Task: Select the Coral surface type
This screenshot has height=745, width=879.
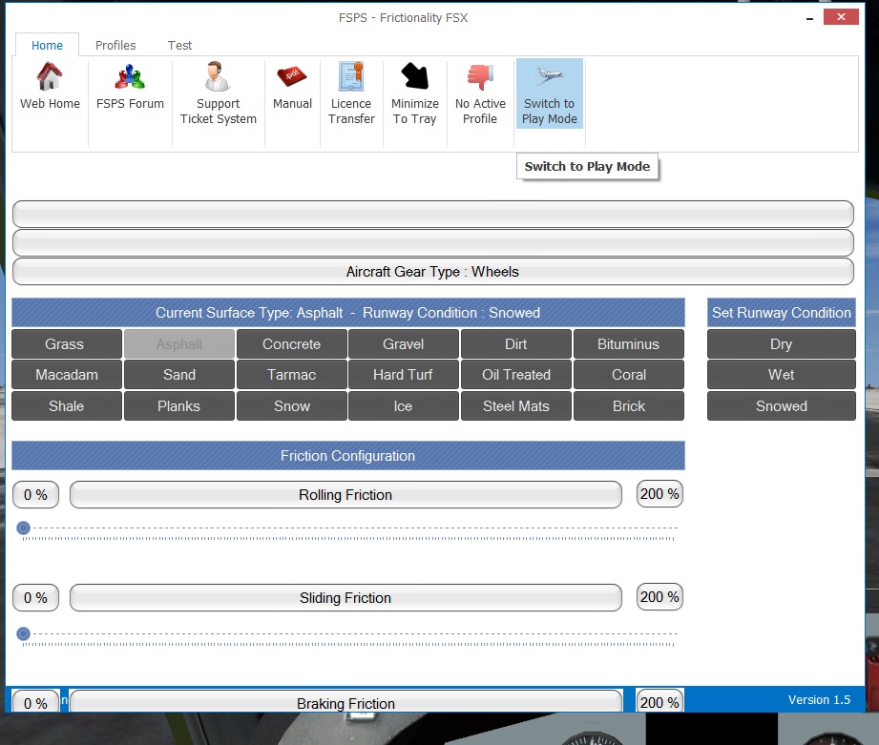Action: (x=629, y=375)
